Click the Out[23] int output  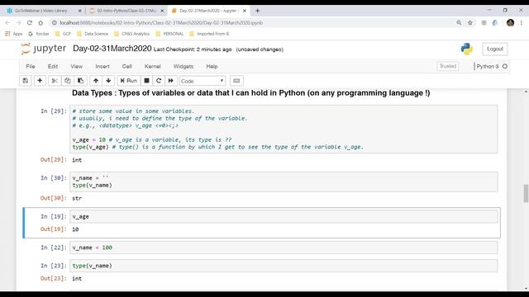[77, 279]
